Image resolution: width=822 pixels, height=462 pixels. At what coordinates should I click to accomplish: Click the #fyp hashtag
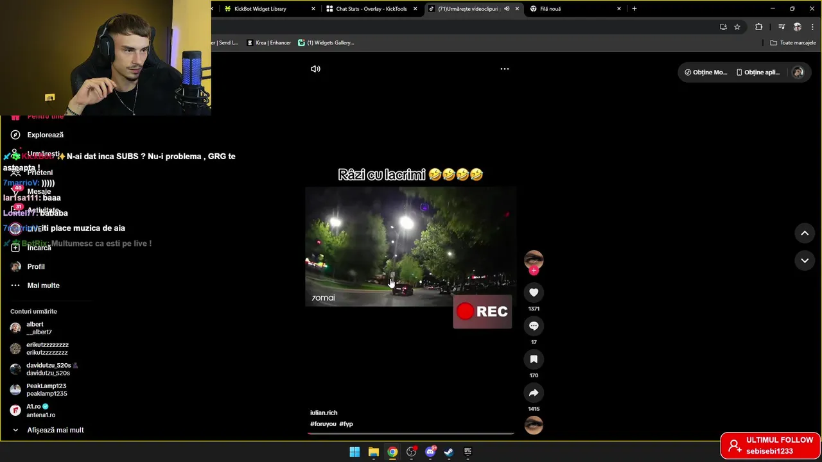[346, 424]
